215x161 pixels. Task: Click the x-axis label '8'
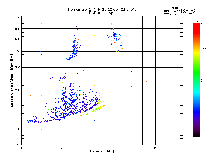[142, 148]
